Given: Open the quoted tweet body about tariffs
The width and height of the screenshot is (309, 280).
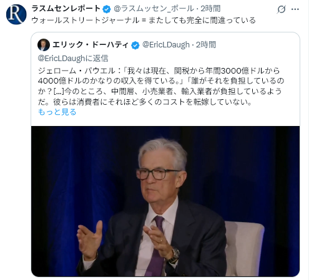Looking at the screenshot, I should 161,86.
